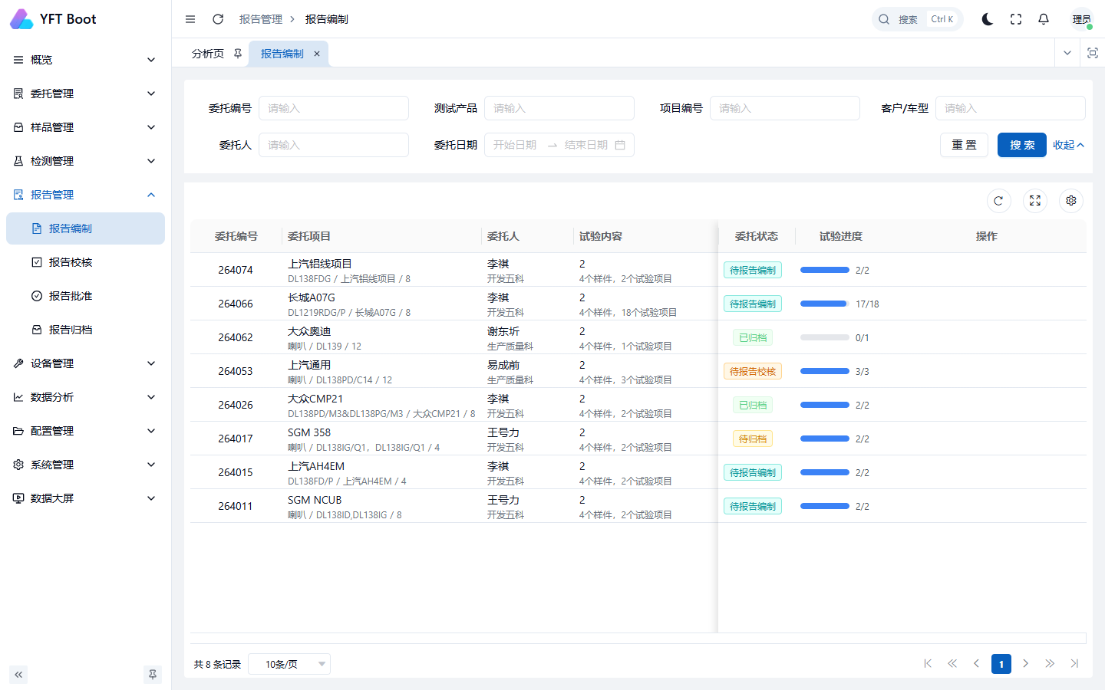Select page 1 in pagination
Viewport: 1105px width, 690px height.
coord(1001,664)
